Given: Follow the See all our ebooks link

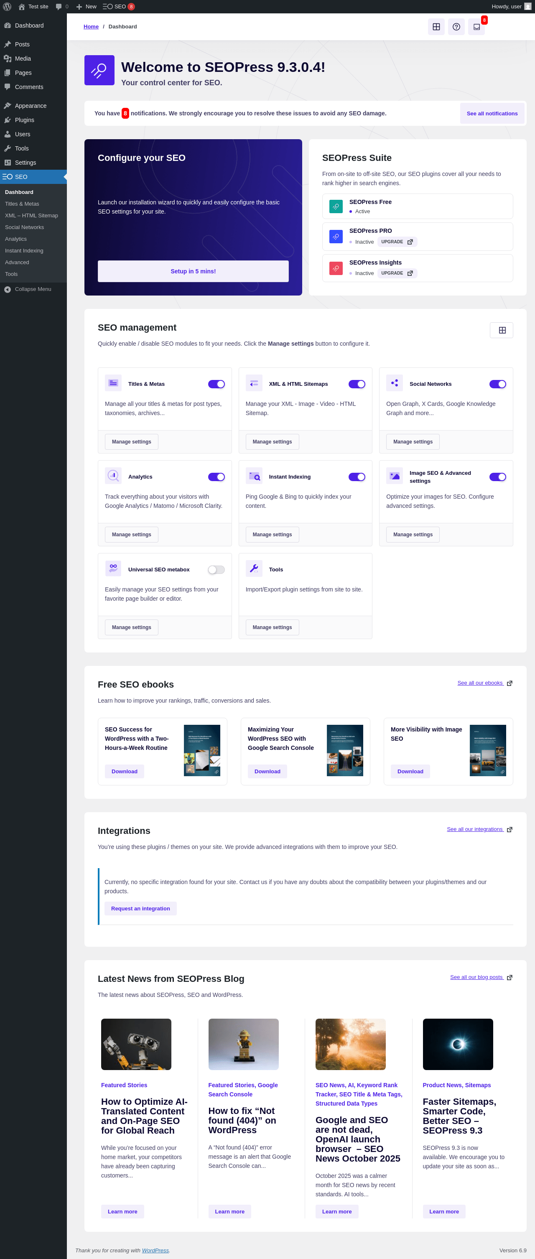Looking at the screenshot, I should 485,683.
